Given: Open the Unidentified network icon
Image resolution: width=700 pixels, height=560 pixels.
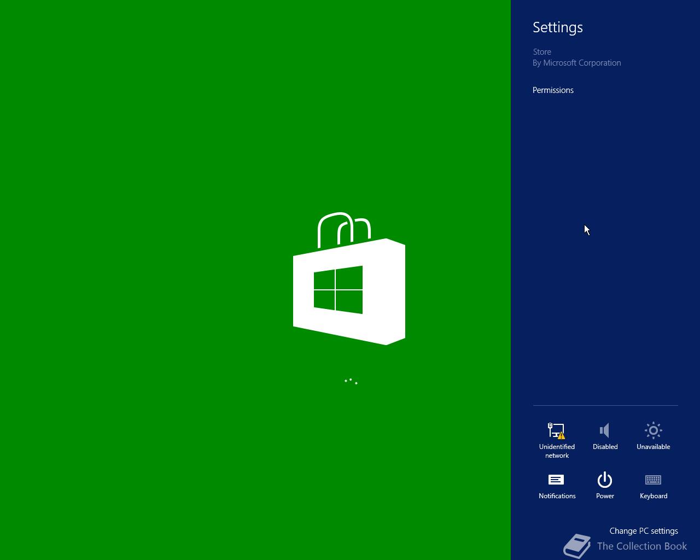Looking at the screenshot, I should click(x=557, y=431).
